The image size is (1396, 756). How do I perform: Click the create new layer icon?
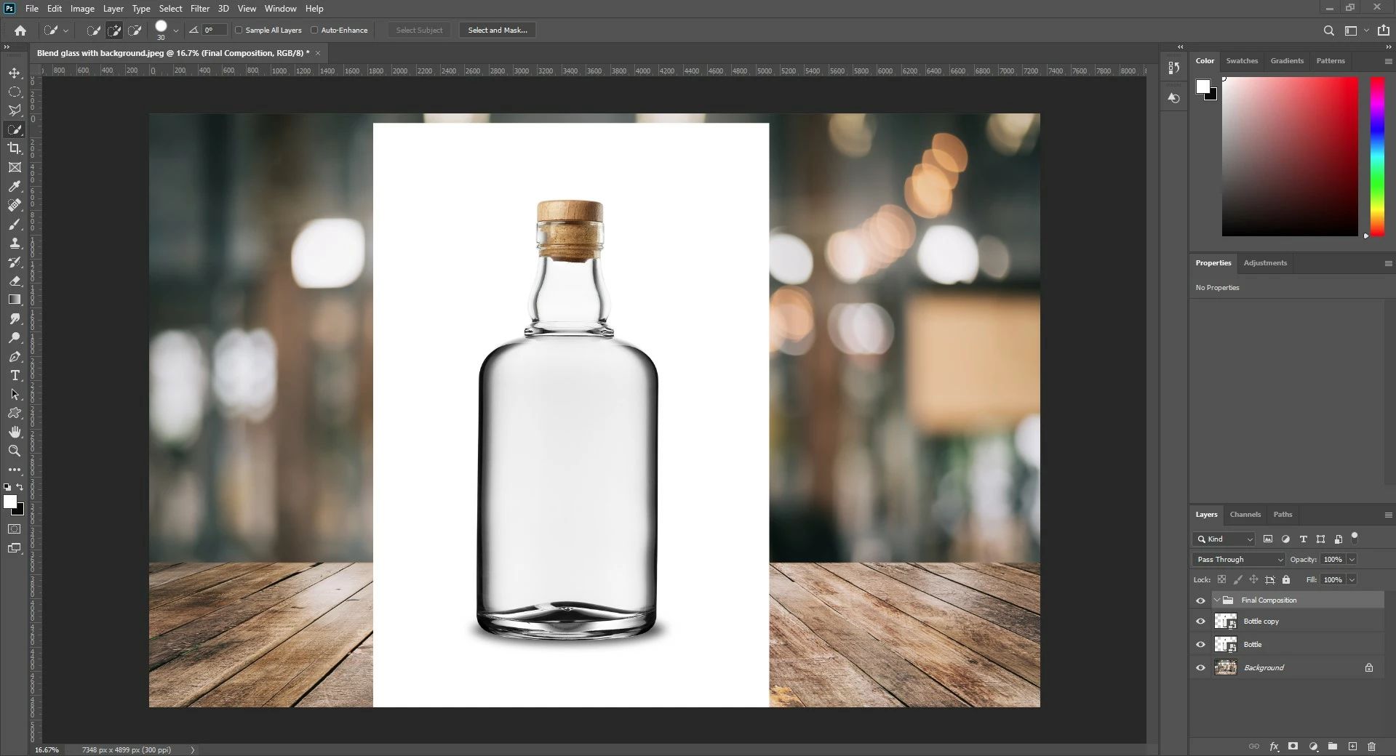coord(1352,747)
